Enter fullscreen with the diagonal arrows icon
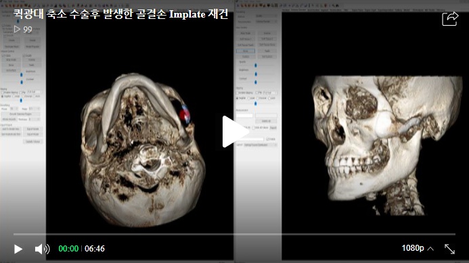Image resolution: width=469 pixels, height=263 pixels. click(449, 249)
